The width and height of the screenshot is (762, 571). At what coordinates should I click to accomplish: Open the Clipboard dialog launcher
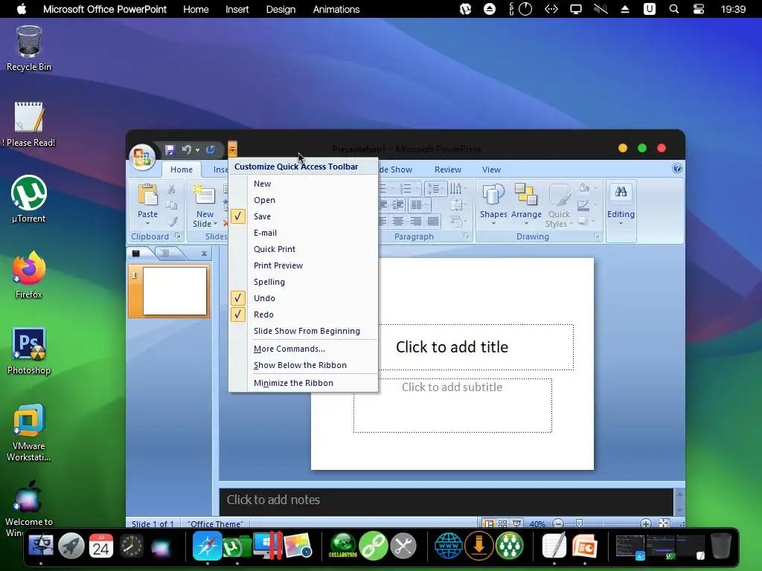tap(177, 236)
